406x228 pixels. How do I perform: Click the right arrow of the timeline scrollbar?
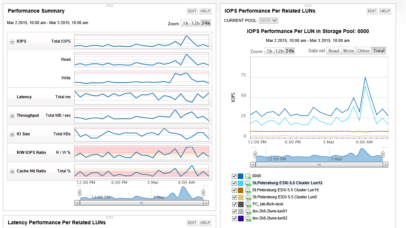pos(386,164)
